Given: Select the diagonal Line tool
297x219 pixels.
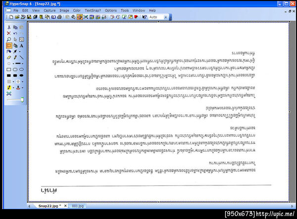Looking at the screenshot, I should (x=21, y=57).
